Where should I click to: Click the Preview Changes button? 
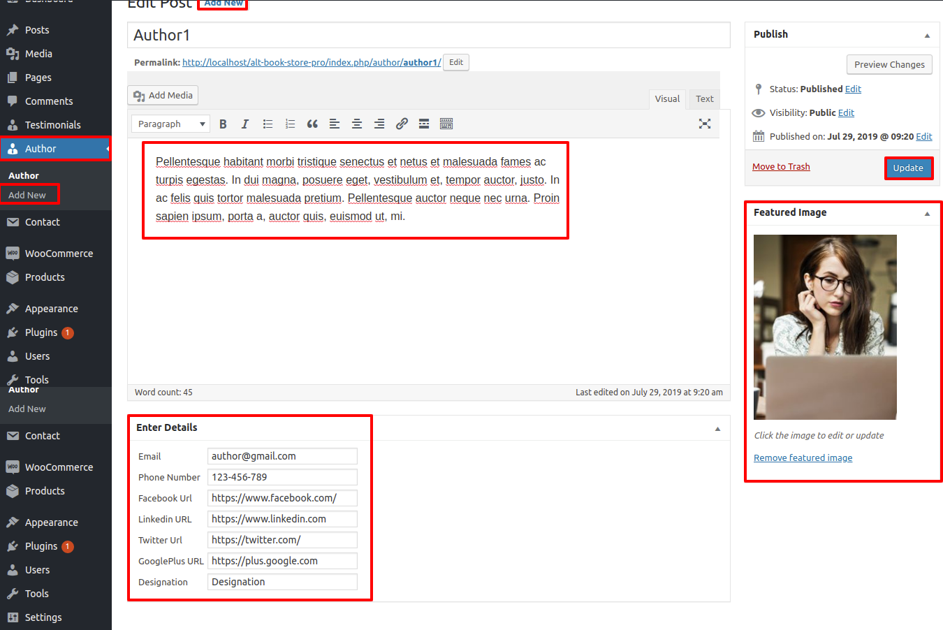[x=889, y=64]
